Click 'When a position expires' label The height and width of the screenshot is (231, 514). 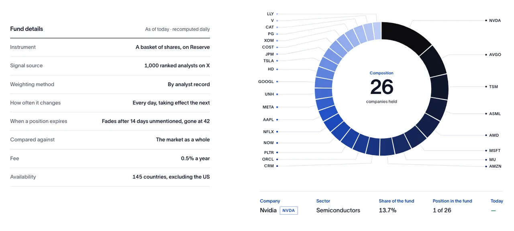coord(39,121)
